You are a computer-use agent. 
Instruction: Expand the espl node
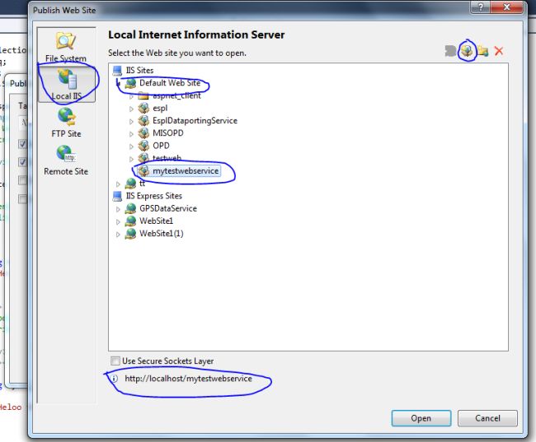tap(131, 109)
